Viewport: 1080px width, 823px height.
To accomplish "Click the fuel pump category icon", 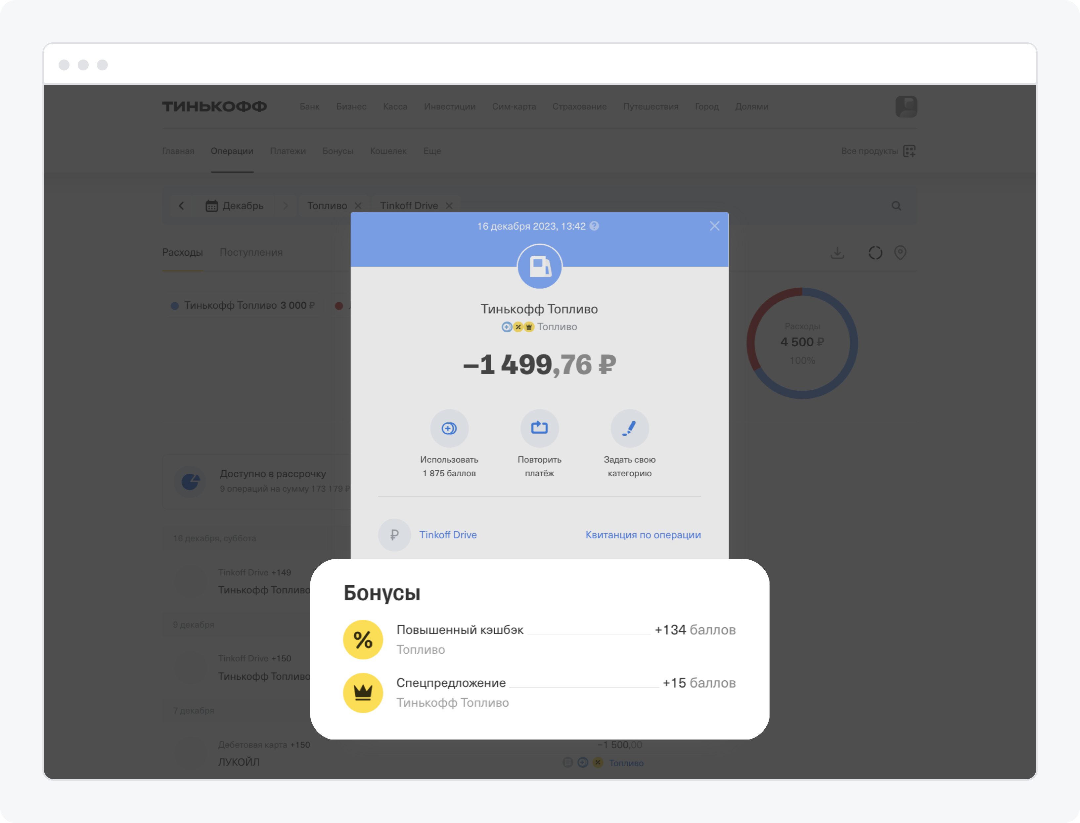I will pyautogui.click(x=540, y=267).
